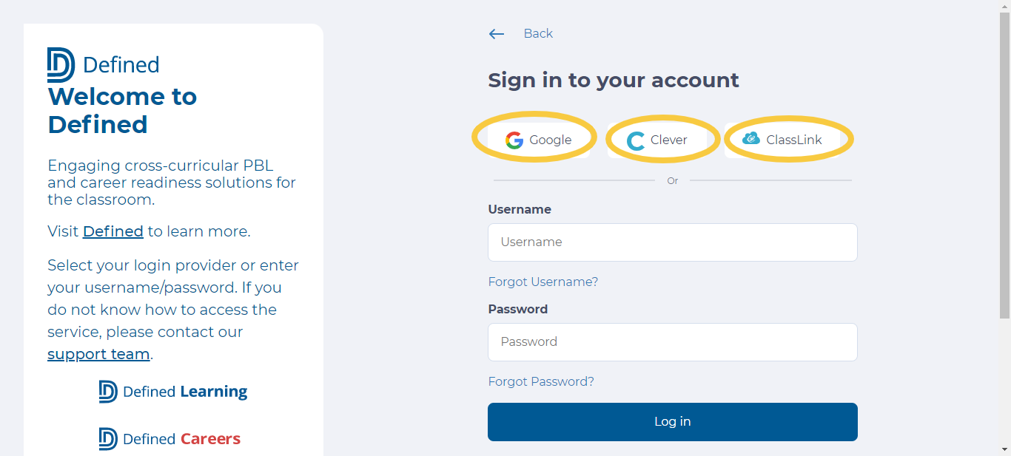Click the Clever C logo icon
The width and height of the screenshot is (1011, 456).
coord(636,140)
